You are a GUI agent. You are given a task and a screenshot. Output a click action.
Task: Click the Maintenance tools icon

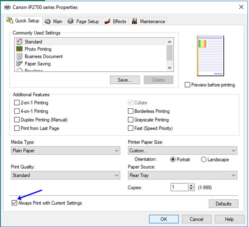coord(134,21)
